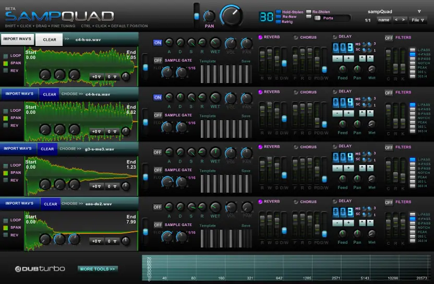This screenshot has width=434, height=284.
Task: Open CHOOSE >> for c4-h-ra.wav
Action: 72,94
